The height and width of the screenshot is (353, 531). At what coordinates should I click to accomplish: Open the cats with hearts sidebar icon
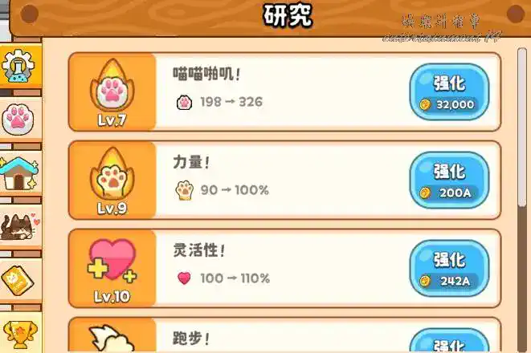pos(18,226)
